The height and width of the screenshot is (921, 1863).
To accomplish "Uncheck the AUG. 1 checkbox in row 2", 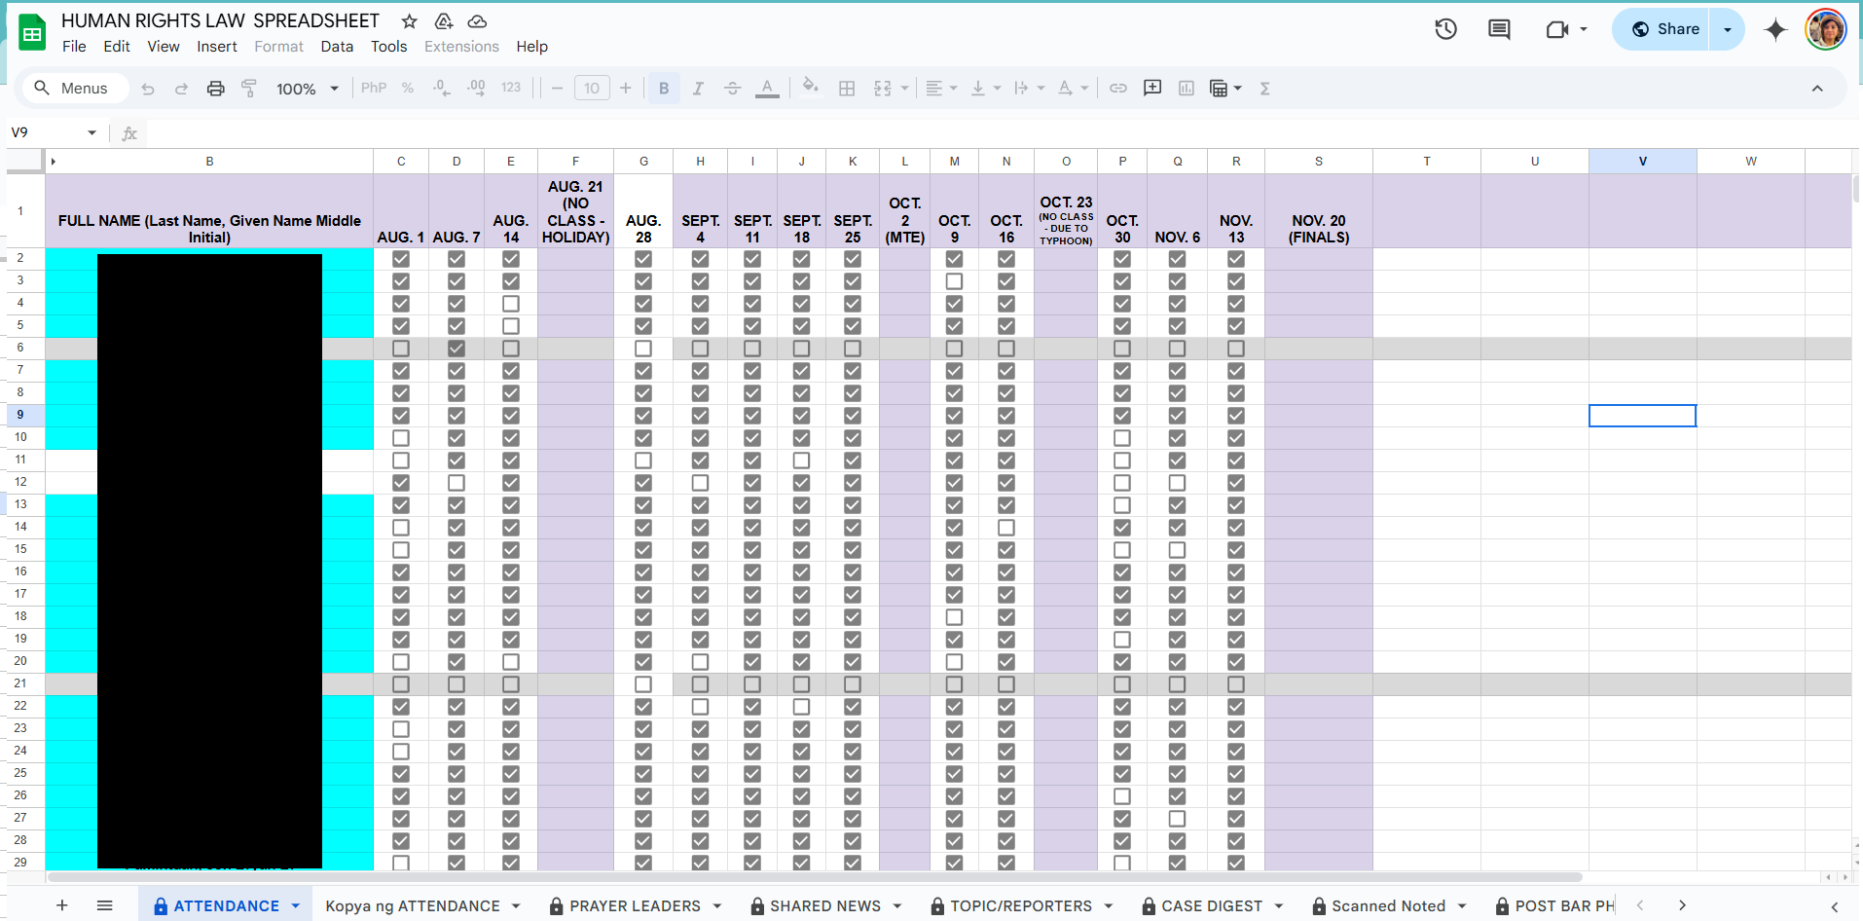I will click(x=401, y=259).
